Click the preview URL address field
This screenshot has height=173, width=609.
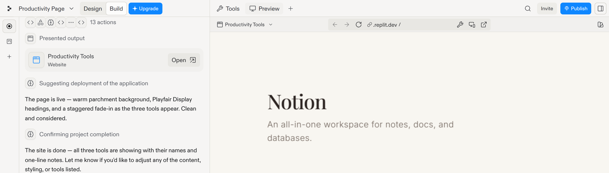[x=409, y=25]
